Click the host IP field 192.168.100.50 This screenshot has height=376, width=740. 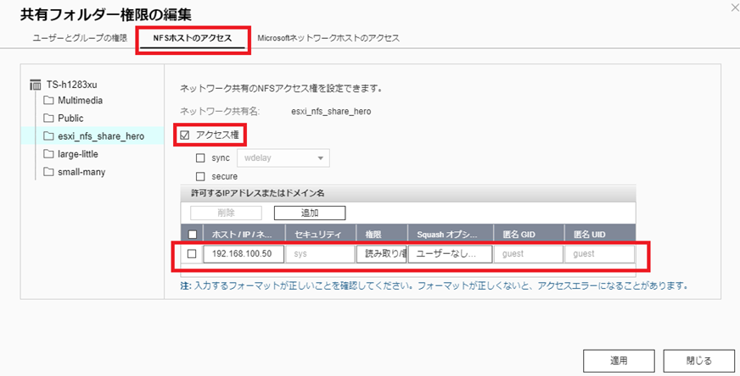(x=243, y=253)
